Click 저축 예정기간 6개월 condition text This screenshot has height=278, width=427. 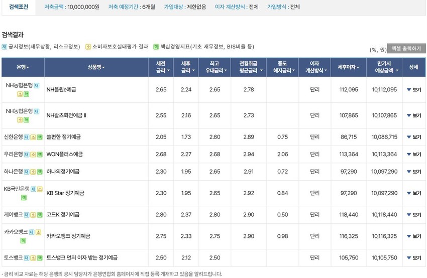pos(132,7)
